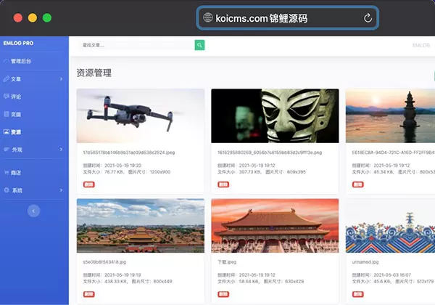
Task: Open the 页面 sidebar item
Action: [x=16, y=115]
